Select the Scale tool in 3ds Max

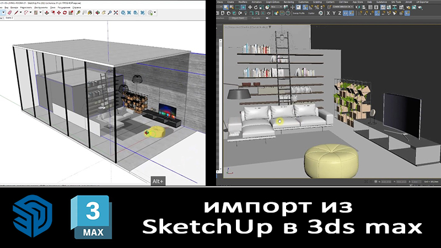click(x=261, y=7)
